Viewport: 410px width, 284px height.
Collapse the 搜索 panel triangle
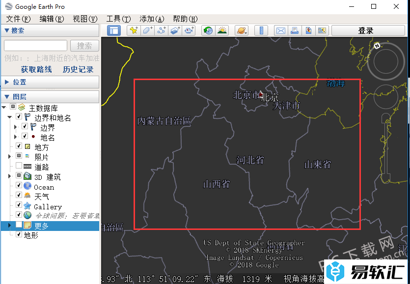pos(7,30)
